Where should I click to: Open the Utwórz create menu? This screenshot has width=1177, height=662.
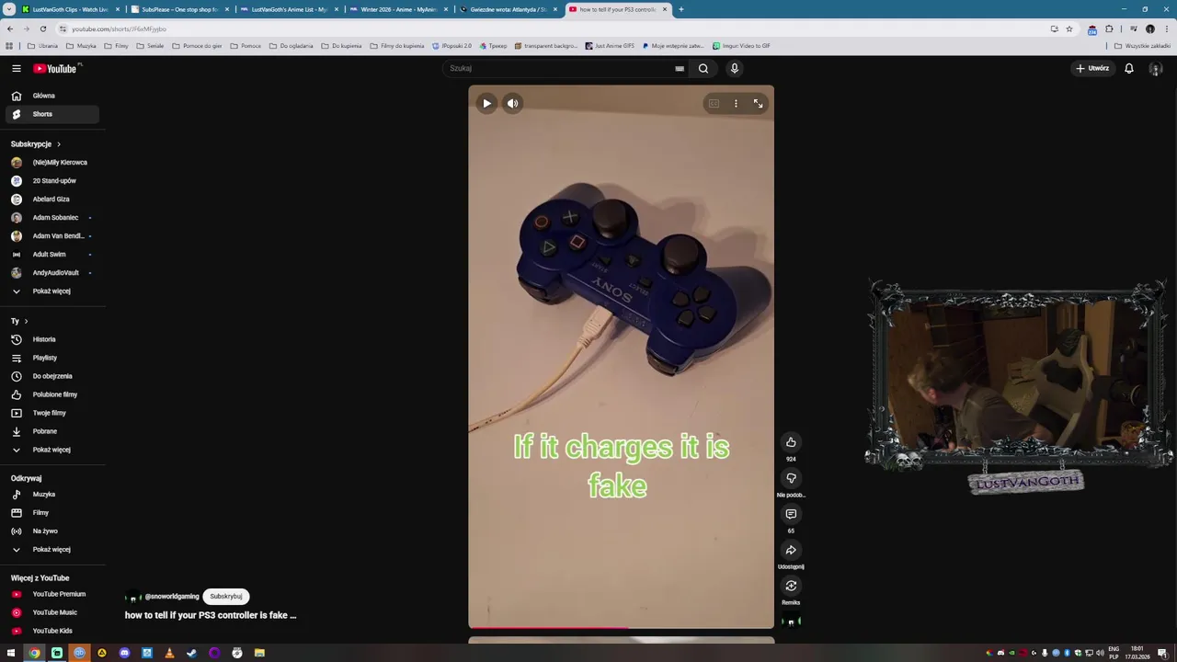1092,68
